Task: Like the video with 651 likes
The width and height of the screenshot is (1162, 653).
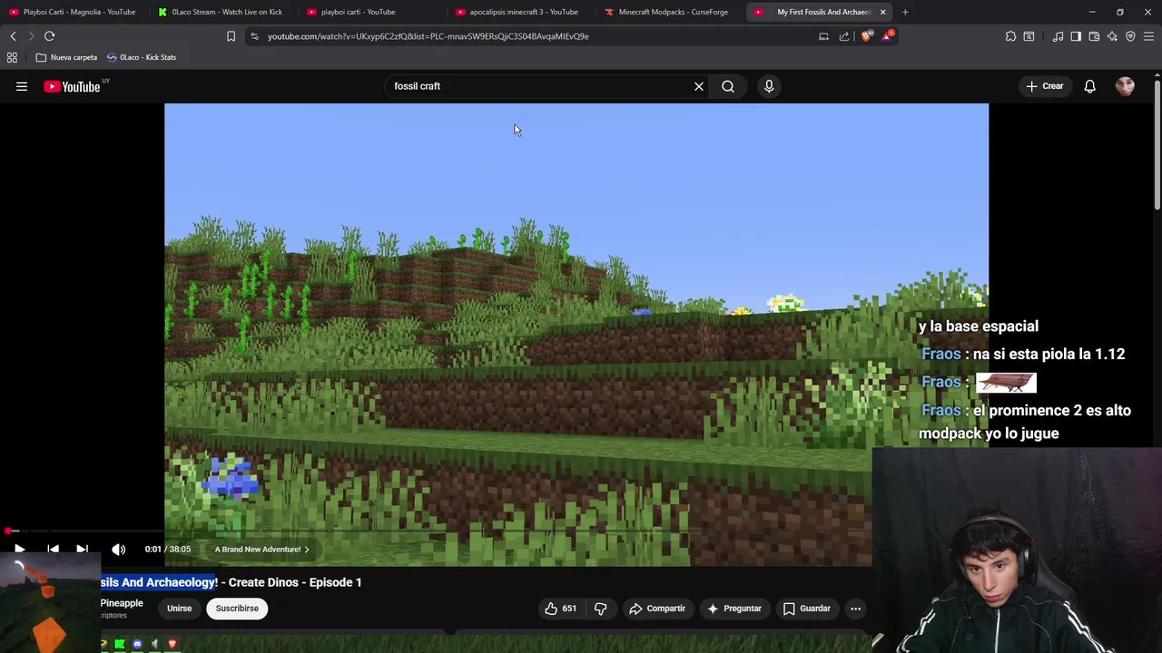Action: (560, 609)
